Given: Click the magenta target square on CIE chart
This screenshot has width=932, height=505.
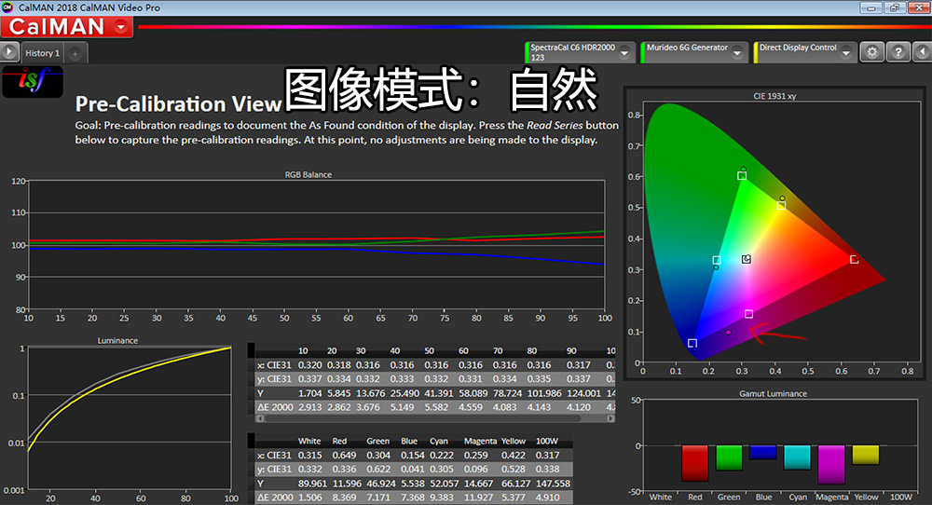Looking at the screenshot, I should 749,314.
